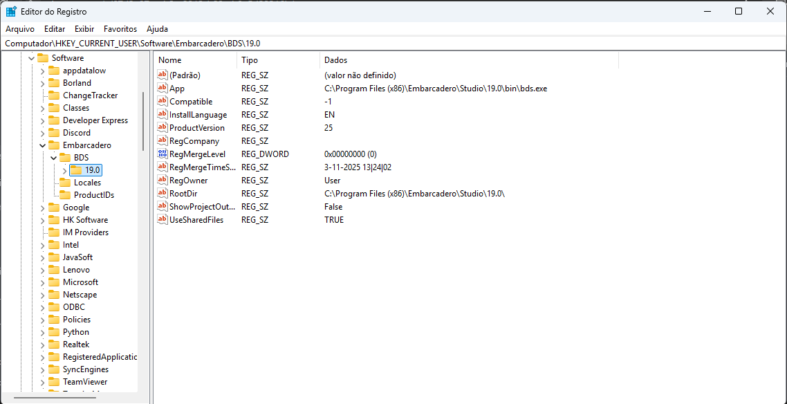The image size is (787, 404).
Task: Expand the Microsoft key chevron
Action: point(43,282)
